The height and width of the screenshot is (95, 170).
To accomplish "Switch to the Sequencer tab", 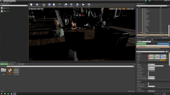I will coord(13,62).
